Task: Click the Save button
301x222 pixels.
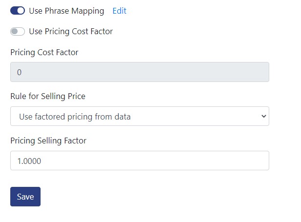Action: point(25,197)
